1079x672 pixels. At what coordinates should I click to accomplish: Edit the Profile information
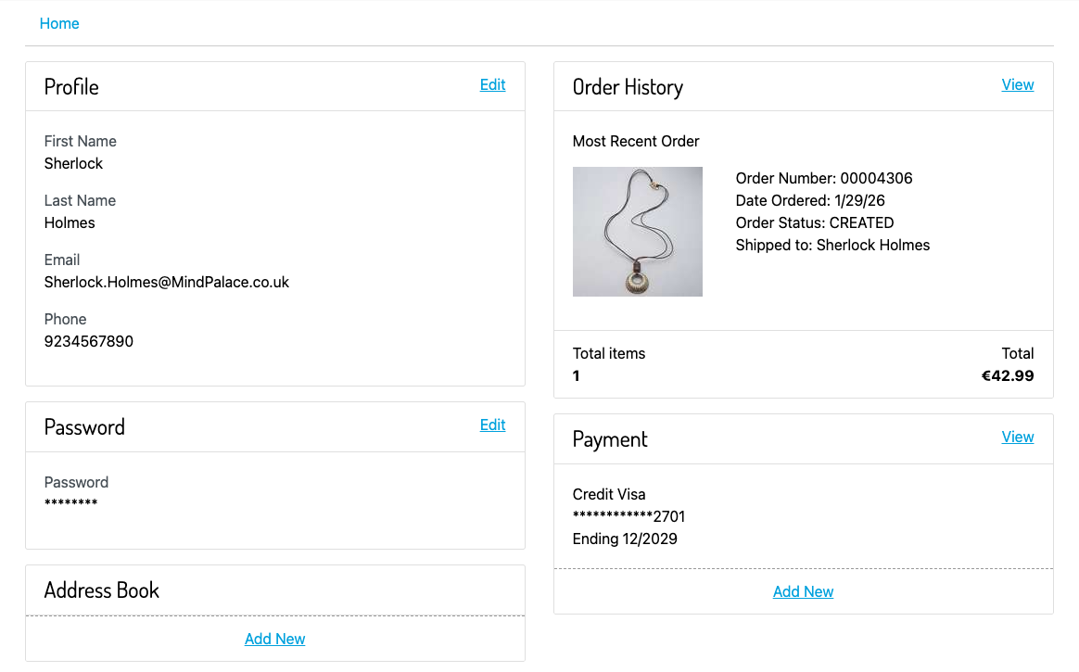click(x=492, y=84)
